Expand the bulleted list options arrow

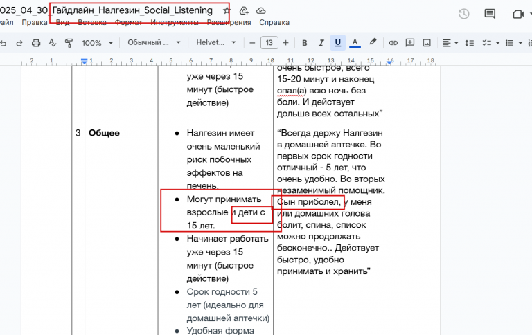coord(520,43)
